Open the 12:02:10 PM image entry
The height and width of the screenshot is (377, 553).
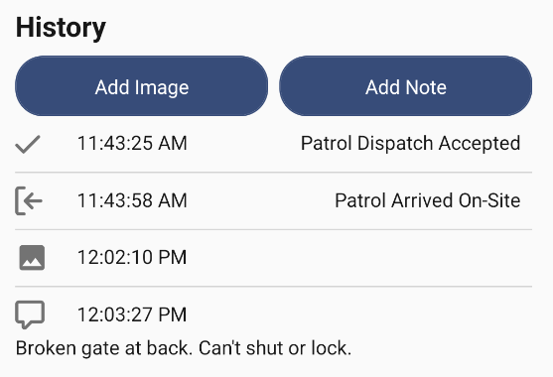tap(273, 258)
